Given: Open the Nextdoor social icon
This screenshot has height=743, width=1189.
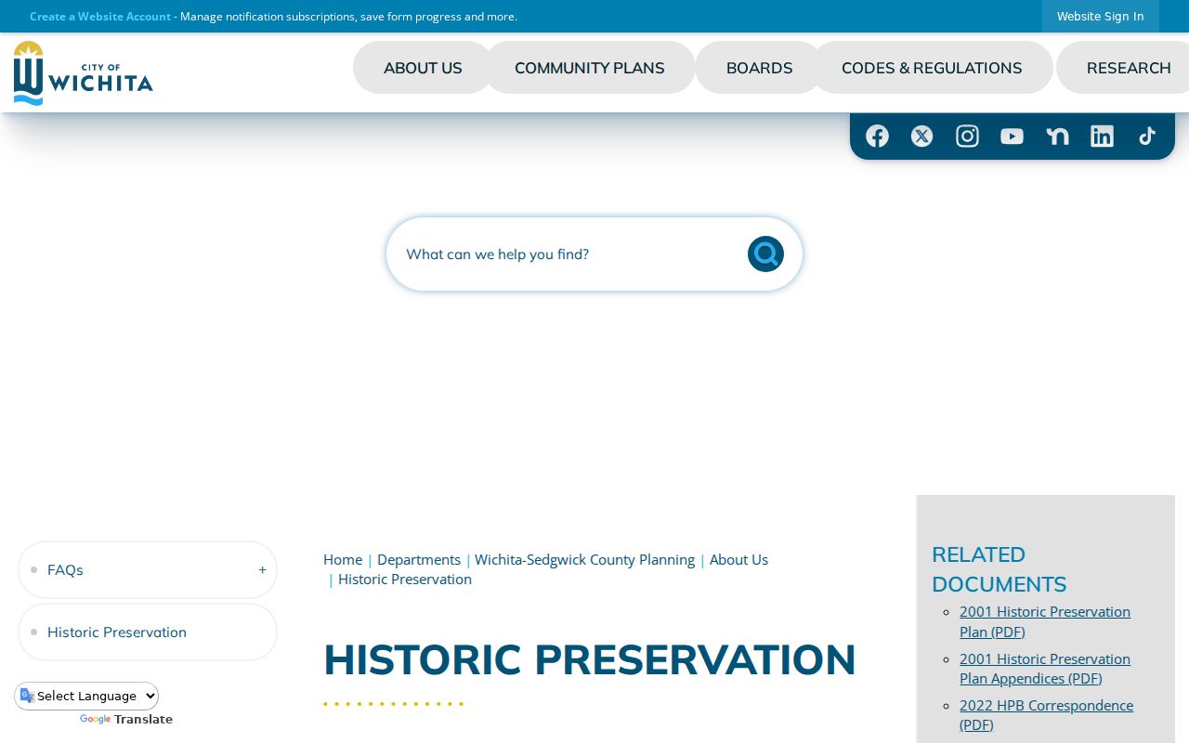Looking at the screenshot, I should tap(1057, 137).
